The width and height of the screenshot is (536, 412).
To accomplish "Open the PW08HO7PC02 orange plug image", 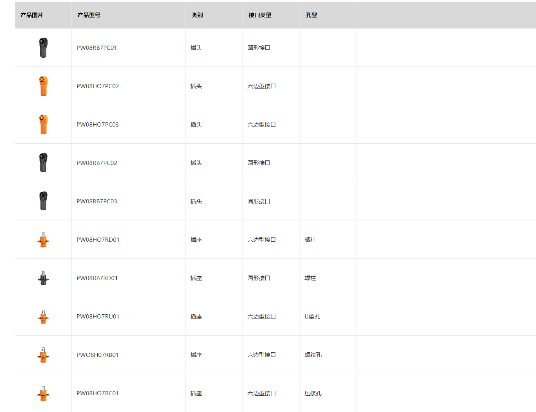I will click(43, 86).
